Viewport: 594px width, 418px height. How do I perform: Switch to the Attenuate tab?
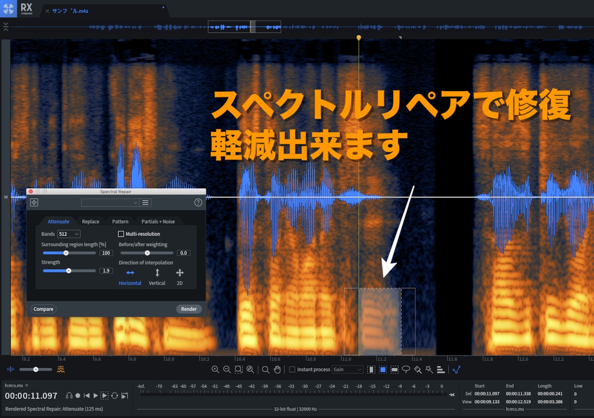point(58,221)
